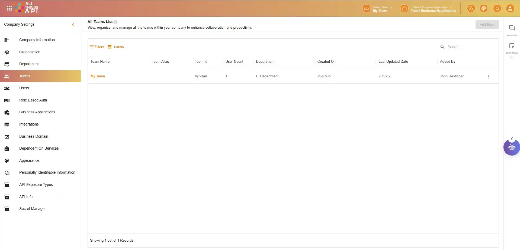Open the Density options
The height and width of the screenshot is (250, 520).
(116, 47)
